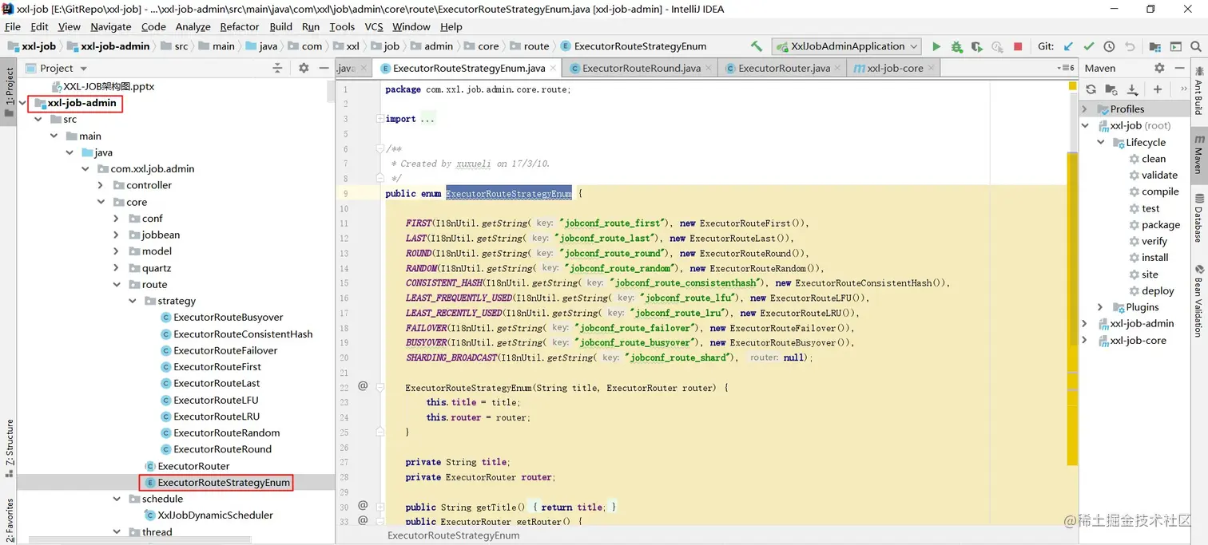Toggle the 1: Project side tool window
Image resolution: width=1208 pixels, height=545 pixels.
tap(9, 91)
